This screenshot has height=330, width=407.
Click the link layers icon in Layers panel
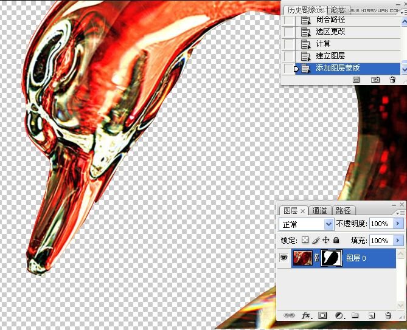point(290,316)
